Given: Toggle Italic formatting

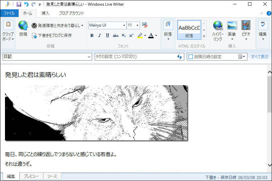Looking at the screenshot, I should click(99, 36).
